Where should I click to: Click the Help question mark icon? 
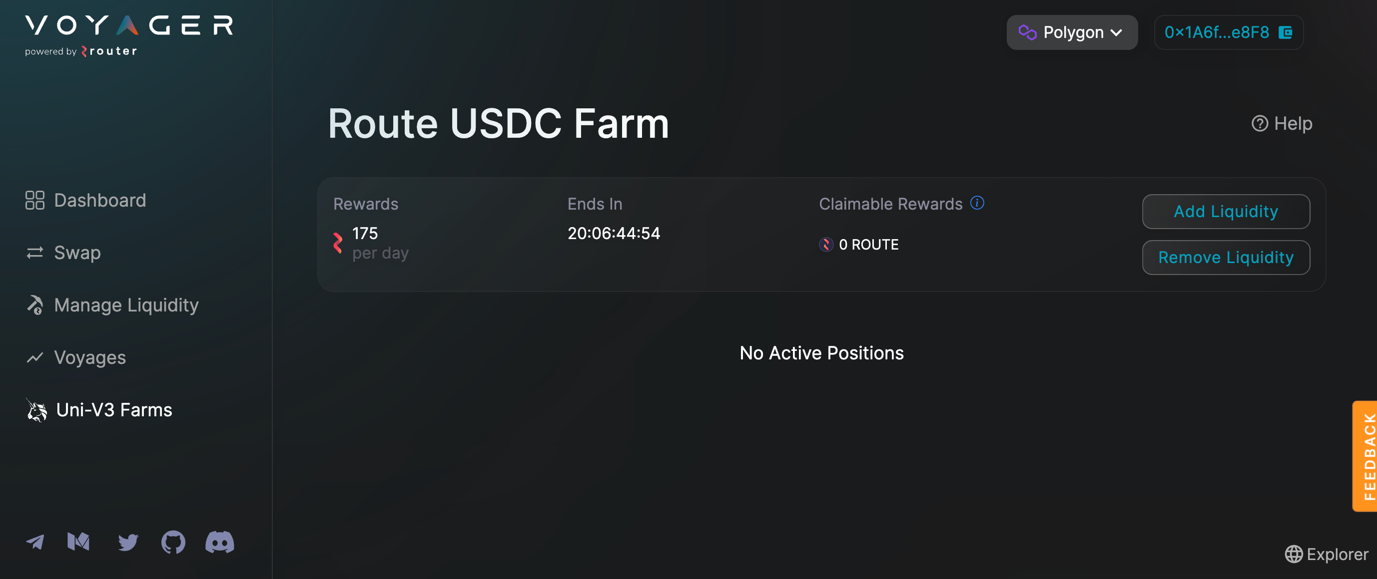[x=1260, y=123]
